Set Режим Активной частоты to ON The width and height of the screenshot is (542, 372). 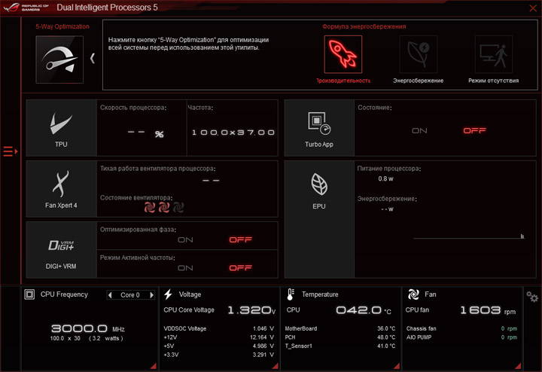pos(185,268)
